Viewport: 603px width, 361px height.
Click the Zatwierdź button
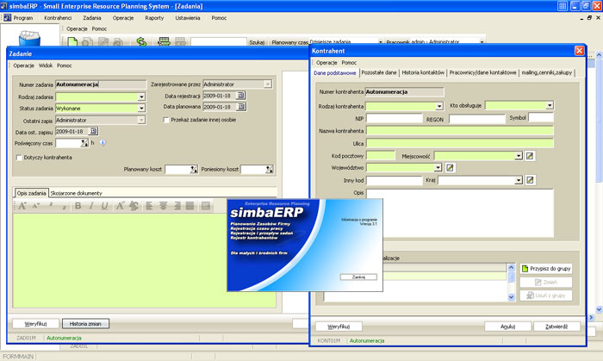[x=556, y=327]
